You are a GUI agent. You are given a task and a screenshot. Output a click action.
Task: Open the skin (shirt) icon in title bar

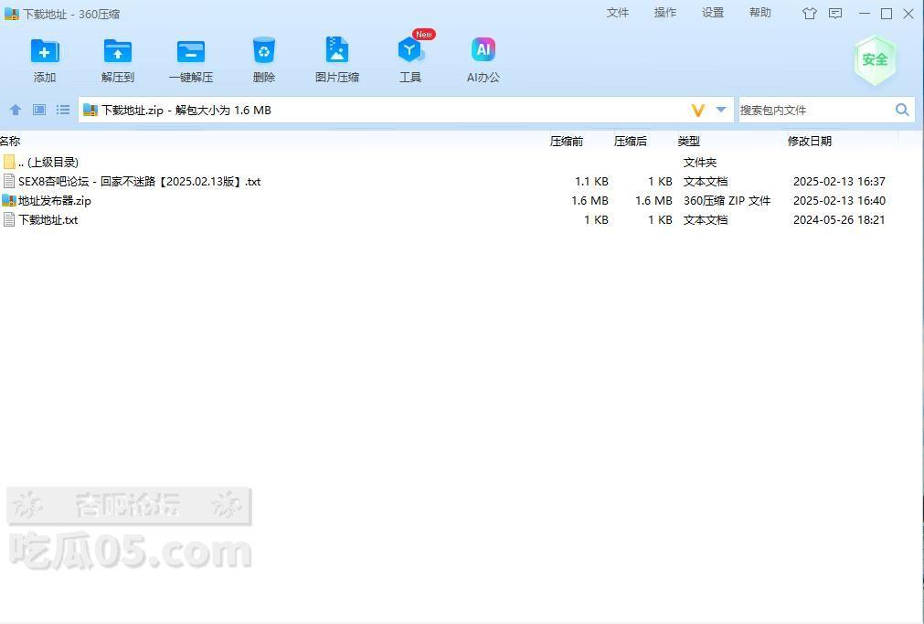[810, 14]
